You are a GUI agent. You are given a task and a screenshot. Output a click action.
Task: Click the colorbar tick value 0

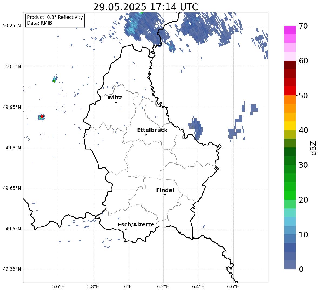(301, 269)
